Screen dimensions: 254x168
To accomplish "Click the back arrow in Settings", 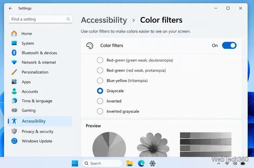I will [10, 8].
